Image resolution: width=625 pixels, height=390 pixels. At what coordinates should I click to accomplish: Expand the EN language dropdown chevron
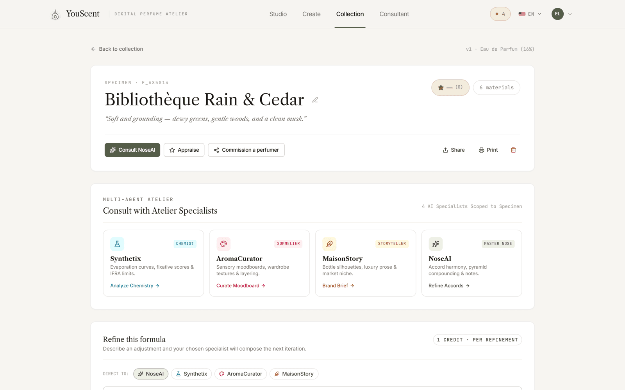pos(539,14)
